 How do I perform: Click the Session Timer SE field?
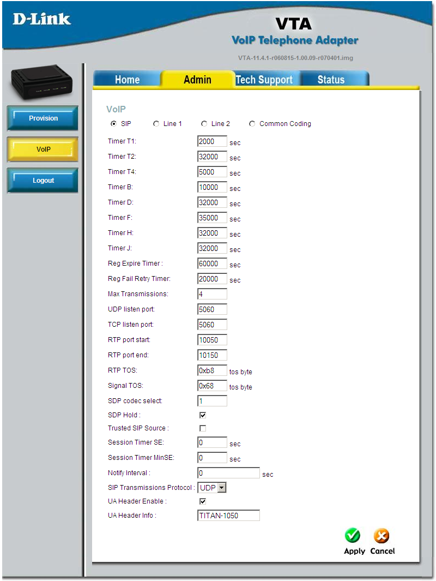click(x=212, y=442)
